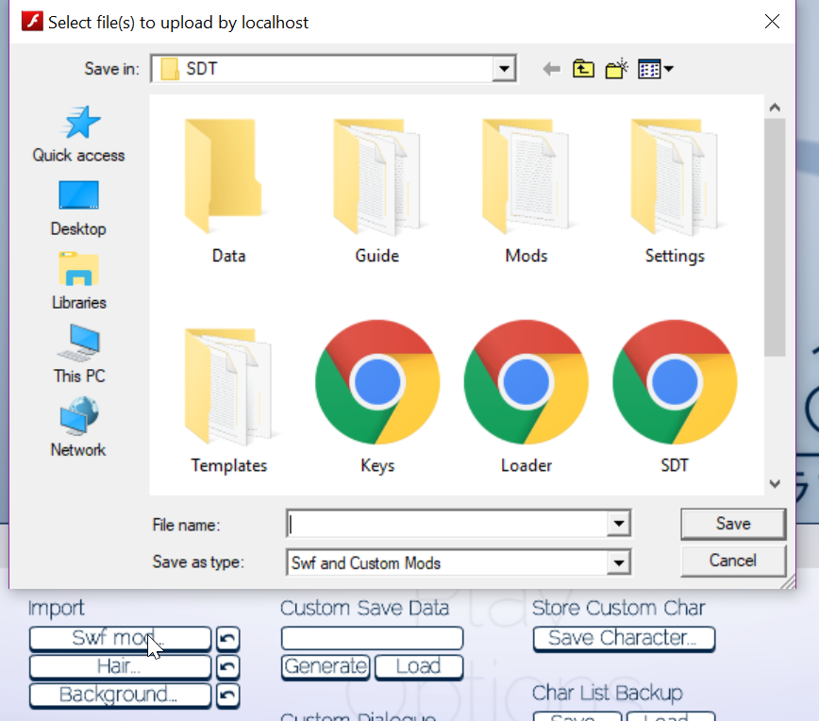Create a new folder with toolbar icon
819x721 pixels.
(x=616, y=69)
